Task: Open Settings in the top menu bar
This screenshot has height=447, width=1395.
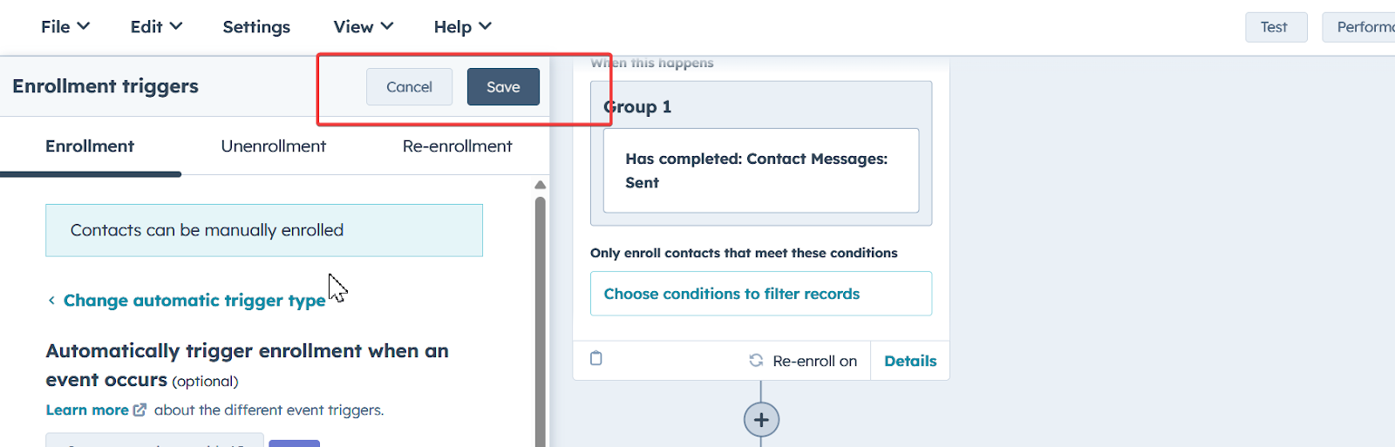Action: [x=256, y=27]
